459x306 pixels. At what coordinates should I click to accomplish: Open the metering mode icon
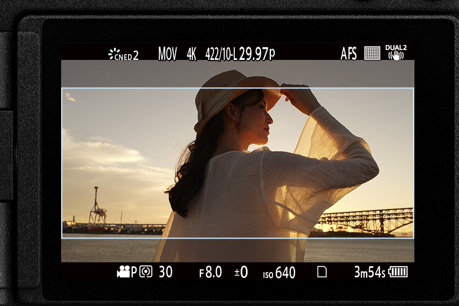coord(146,272)
